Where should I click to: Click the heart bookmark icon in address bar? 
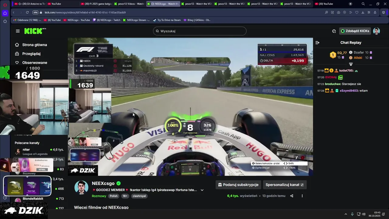pyautogui.click(x=357, y=12)
